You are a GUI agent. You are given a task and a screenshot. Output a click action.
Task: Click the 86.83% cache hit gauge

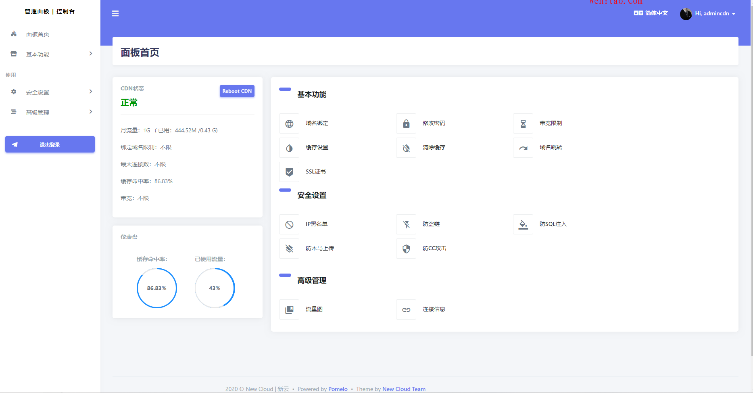[157, 288]
